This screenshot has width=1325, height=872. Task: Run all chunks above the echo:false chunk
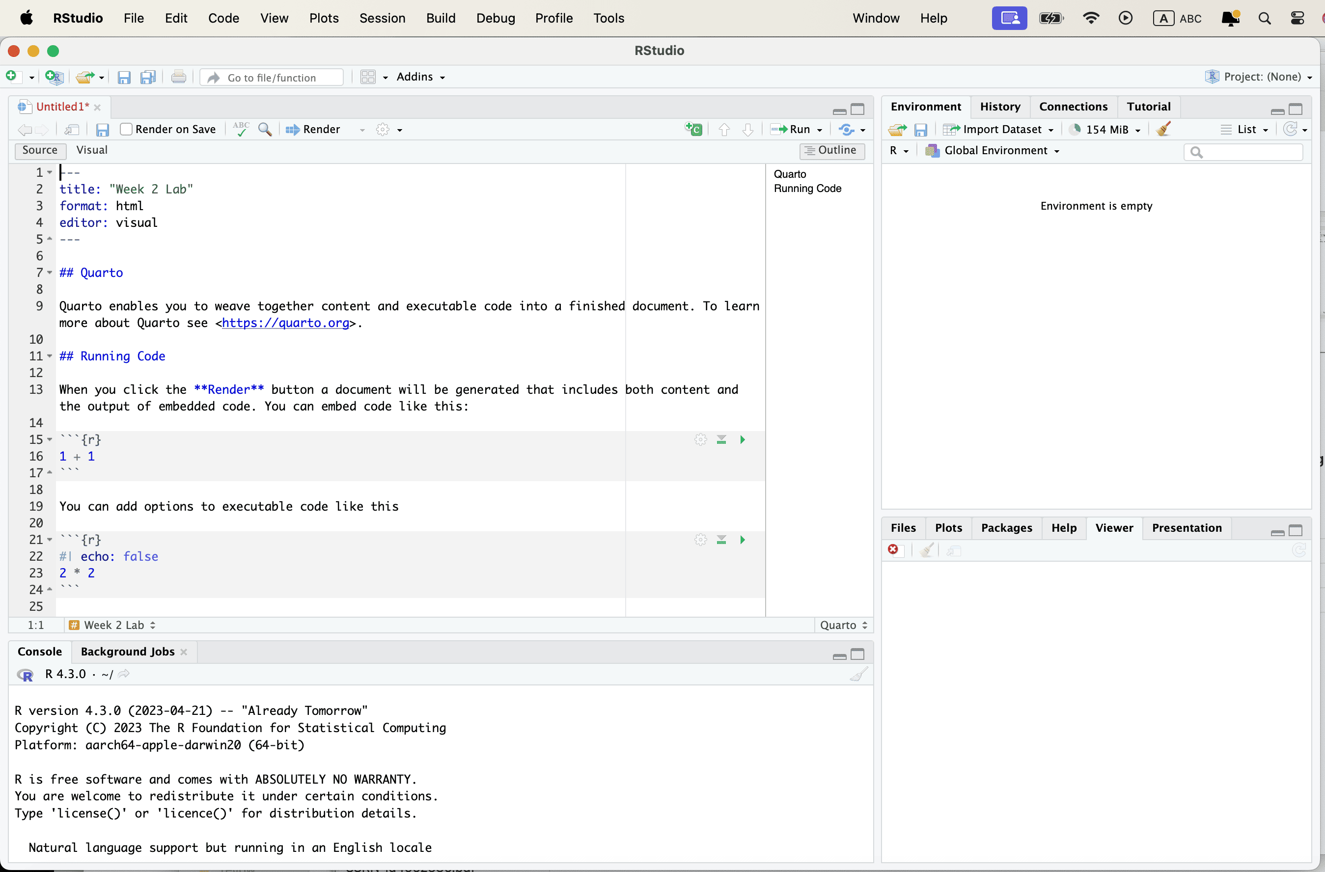(x=721, y=540)
